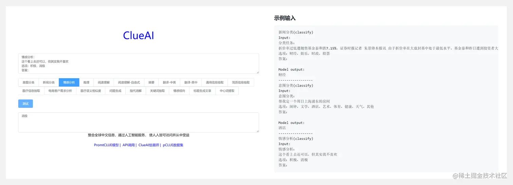513x185 pixels.
Task: Click the options line starting 选项：闹钟，文学
Action: pyautogui.click(x=326, y=107)
